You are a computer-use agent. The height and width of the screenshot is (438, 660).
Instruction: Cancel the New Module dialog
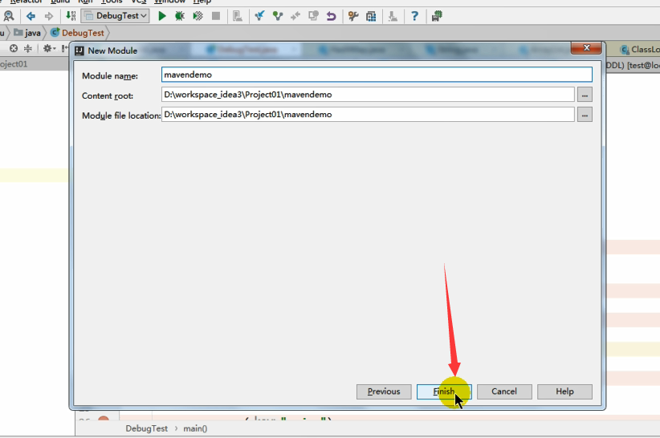point(504,391)
